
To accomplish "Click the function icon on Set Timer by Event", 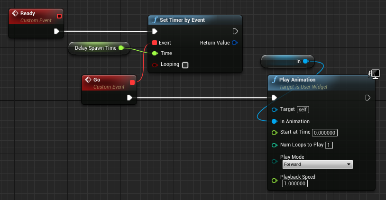I will pos(155,20).
